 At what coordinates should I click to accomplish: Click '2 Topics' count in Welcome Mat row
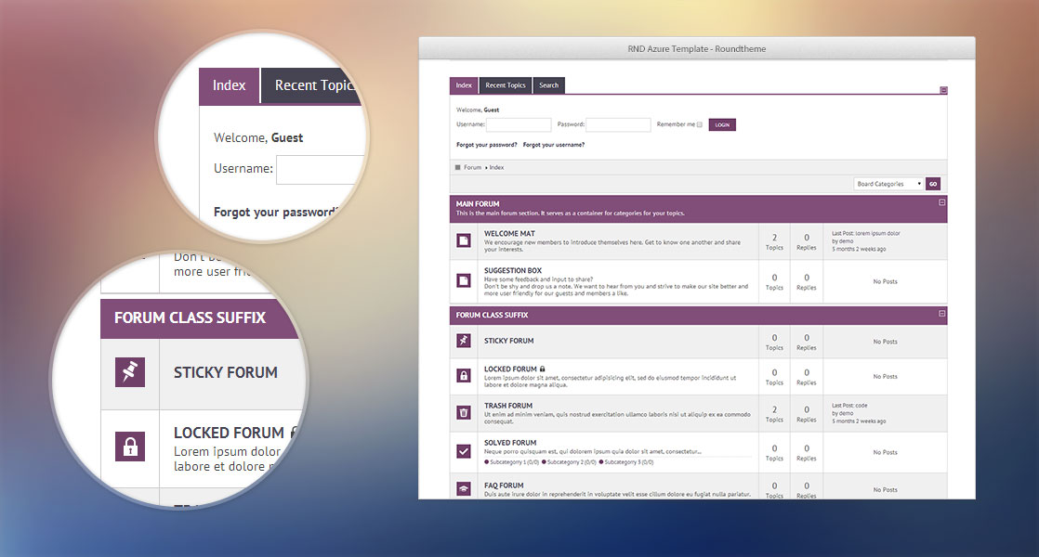pyautogui.click(x=775, y=241)
